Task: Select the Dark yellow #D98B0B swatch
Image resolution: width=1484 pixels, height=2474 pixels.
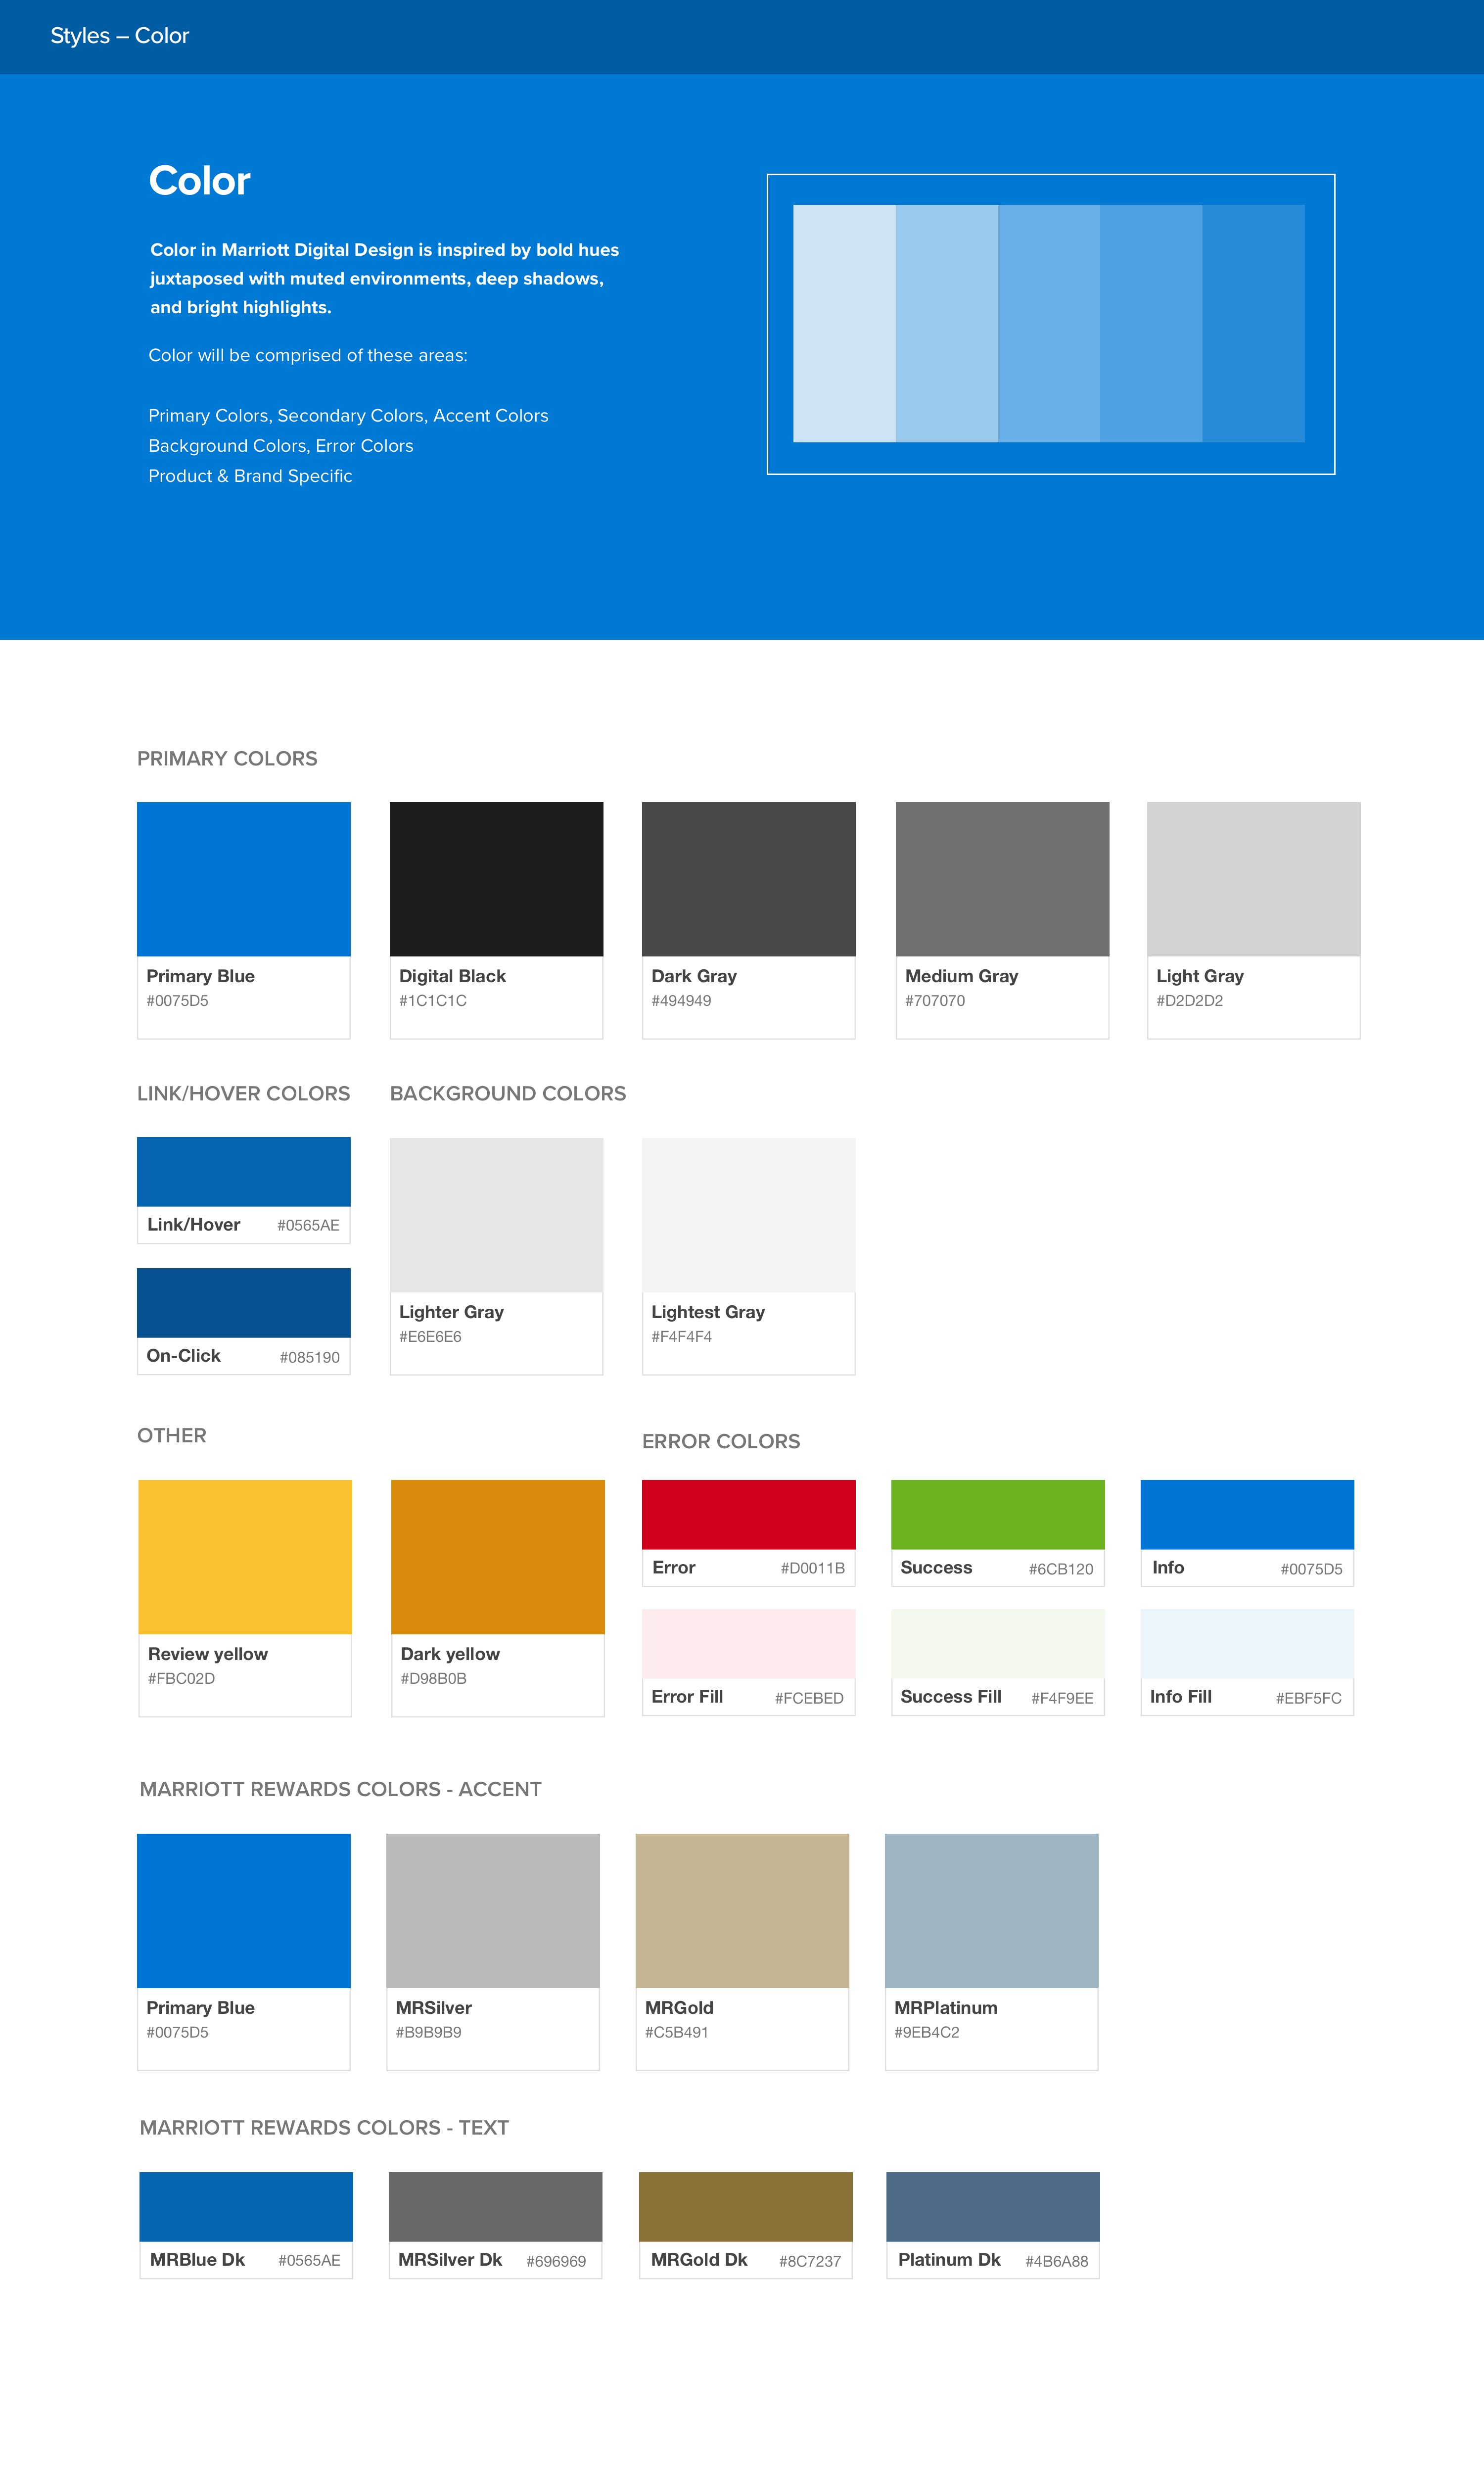Action: tap(497, 1556)
